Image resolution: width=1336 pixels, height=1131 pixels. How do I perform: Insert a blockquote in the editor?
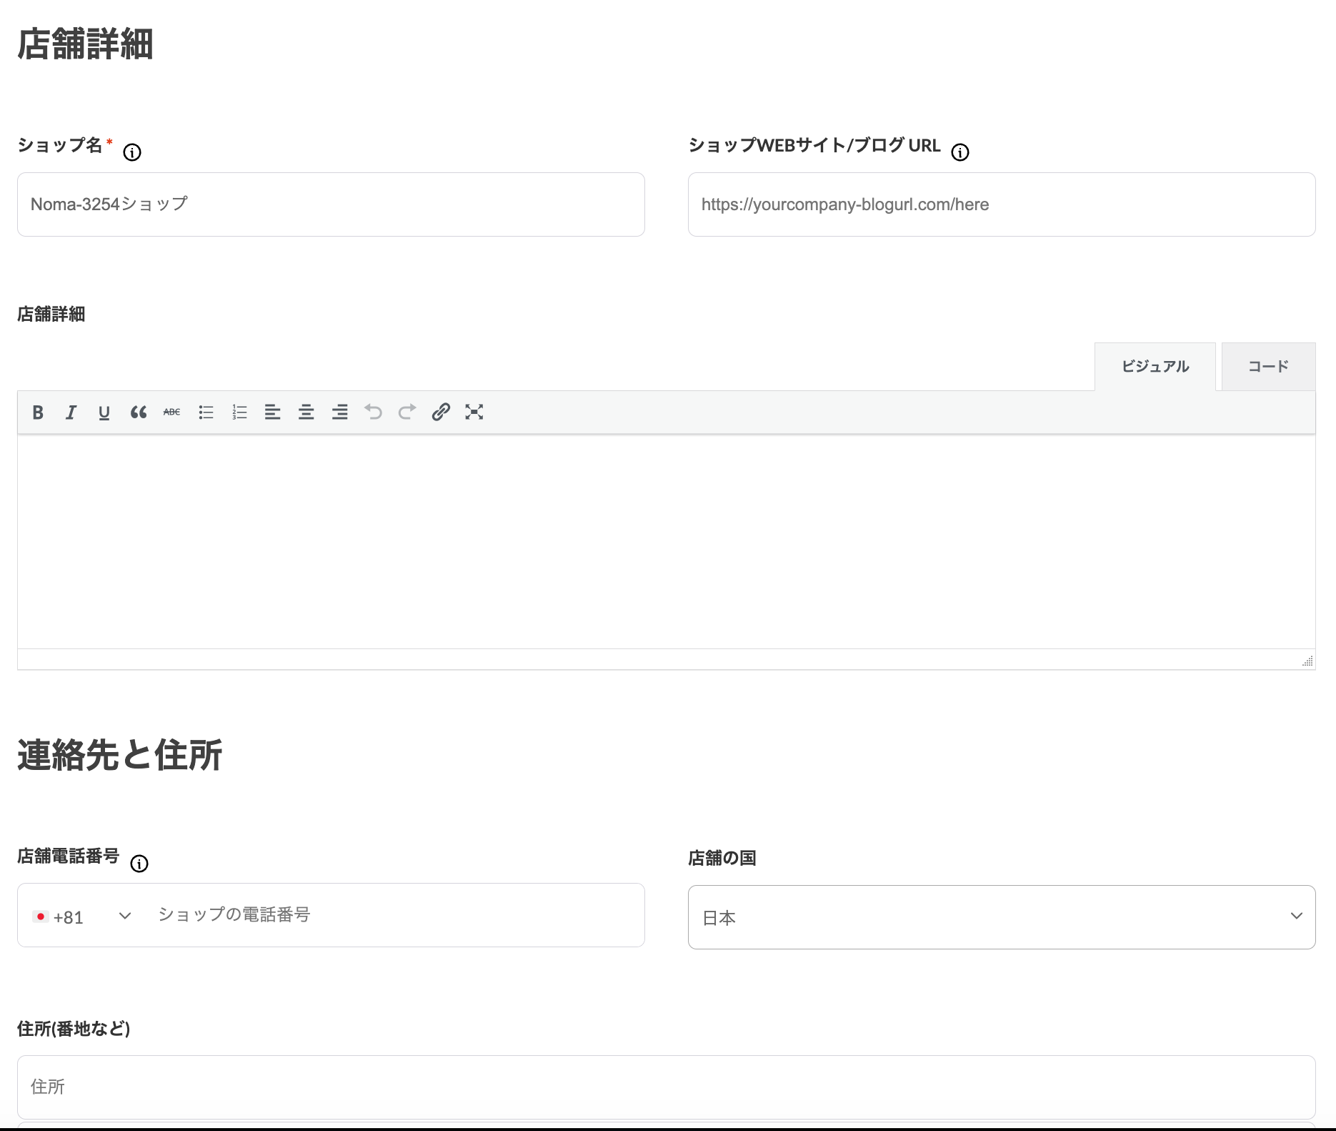pyautogui.click(x=138, y=413)
